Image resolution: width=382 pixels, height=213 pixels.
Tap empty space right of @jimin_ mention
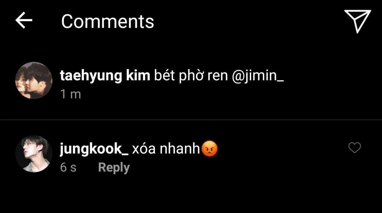(x=331, y=76)
